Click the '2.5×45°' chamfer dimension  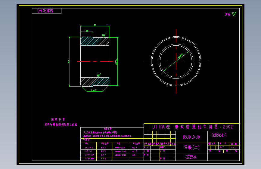[x=94, y=90]
